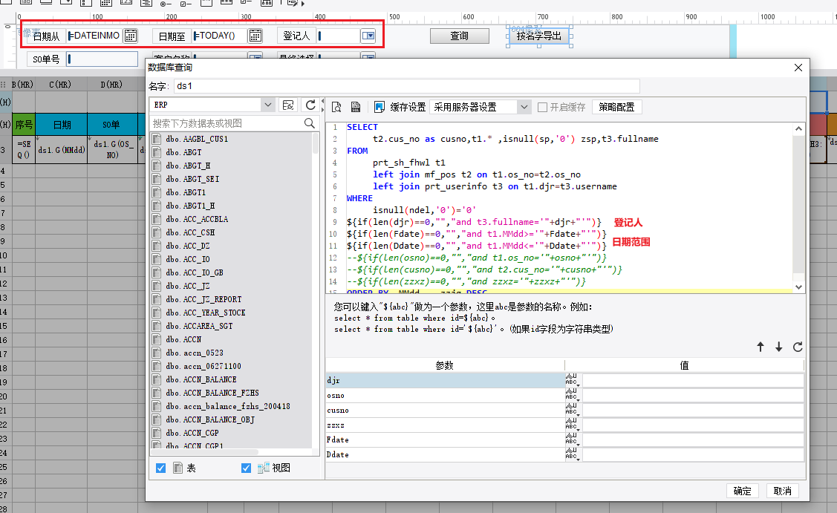The height and width of the screenshot is (513, 837).
Task: Click the 日期从 DATEINMO date field
Action: click(95, 36)
